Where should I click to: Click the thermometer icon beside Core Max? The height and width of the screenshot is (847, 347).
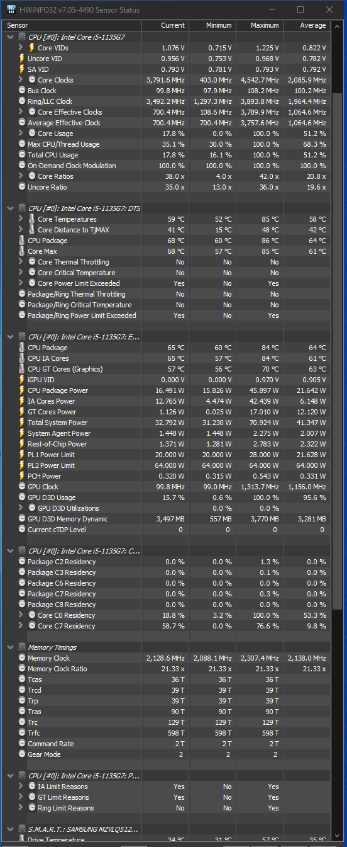(x=22, y=251)
